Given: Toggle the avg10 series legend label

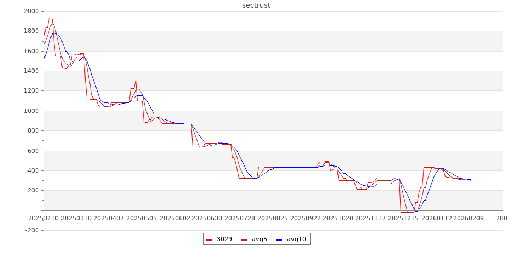Looking at the screenshot, I should coord(296,239).
